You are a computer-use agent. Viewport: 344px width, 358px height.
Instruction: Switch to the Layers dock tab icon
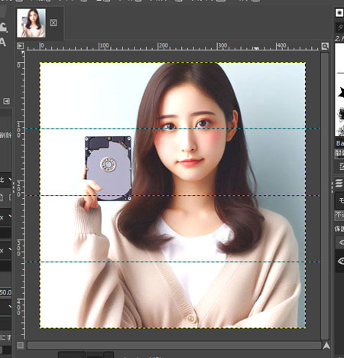[339, 183]
